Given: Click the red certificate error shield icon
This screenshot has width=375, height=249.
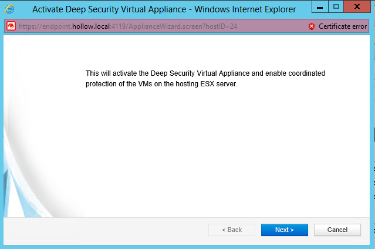Looking at the screenshot, I should (312, 26).
